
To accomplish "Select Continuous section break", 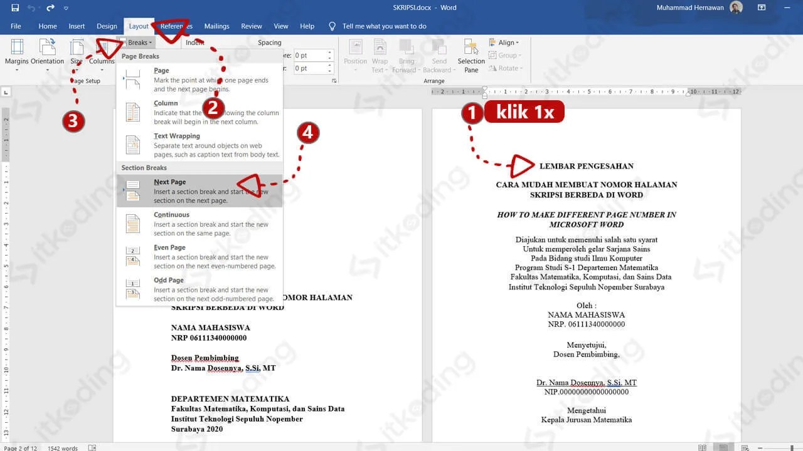I will coord(199,224).
